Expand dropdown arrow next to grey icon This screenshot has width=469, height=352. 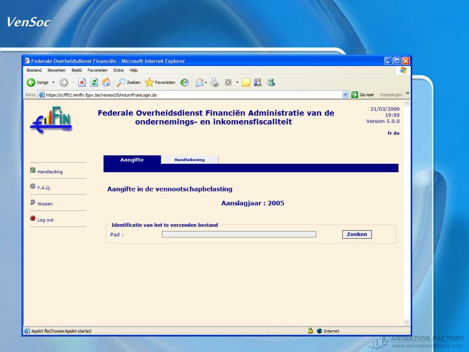point(237,82)
